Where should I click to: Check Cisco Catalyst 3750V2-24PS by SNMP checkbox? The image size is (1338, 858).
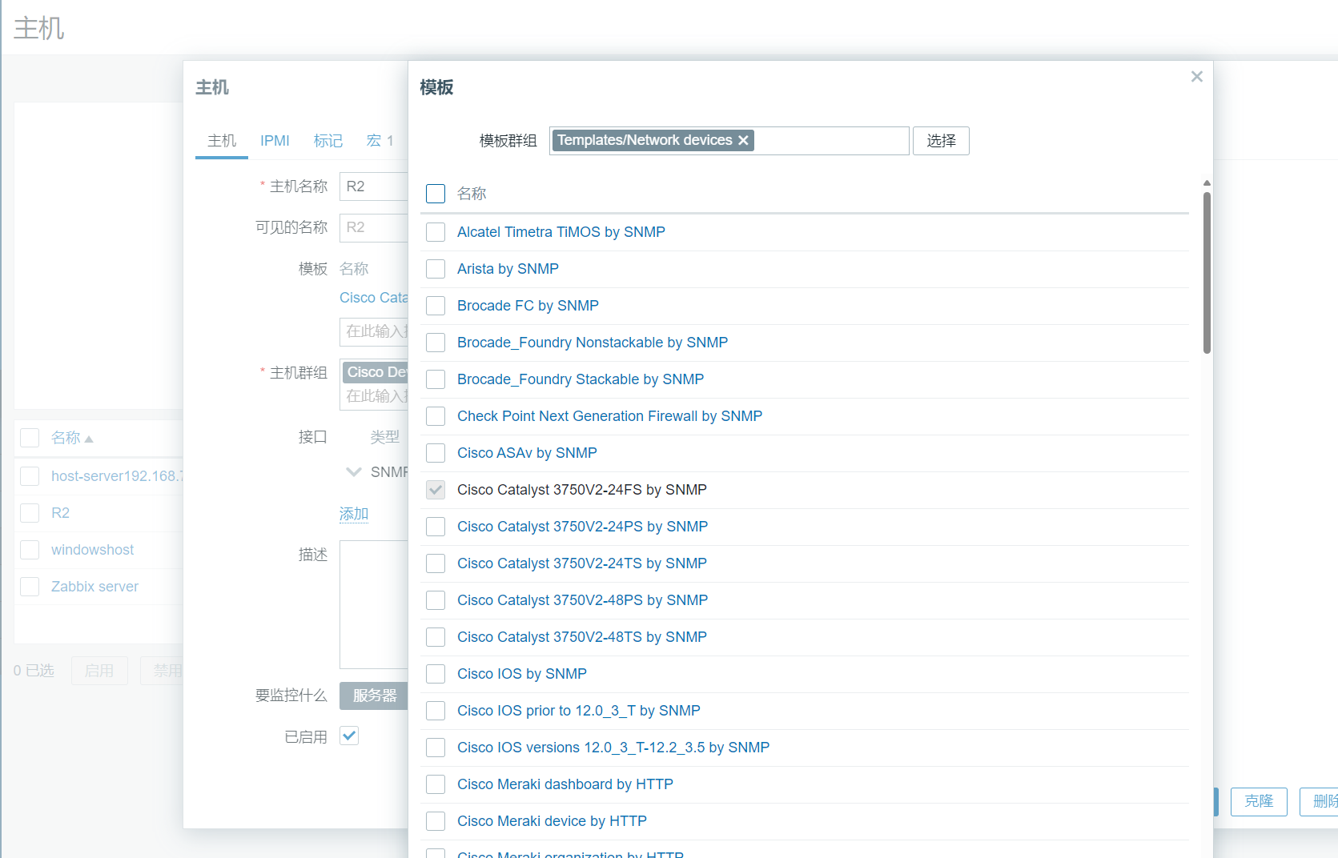coord(436,527)
